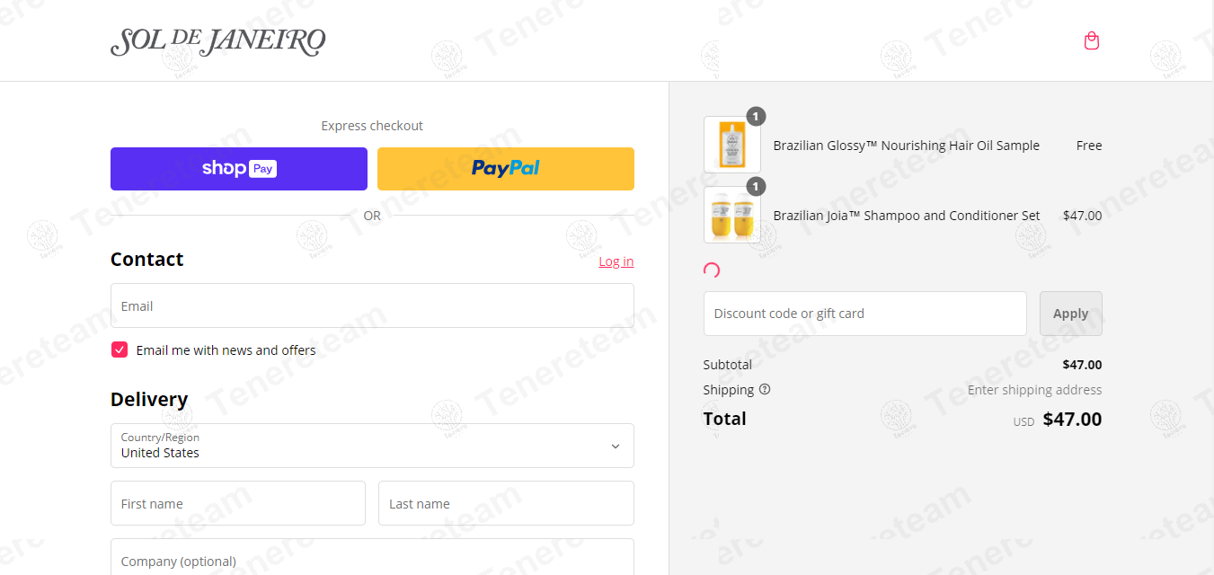Uncheck Email me with news and offers

pos(120,349)
